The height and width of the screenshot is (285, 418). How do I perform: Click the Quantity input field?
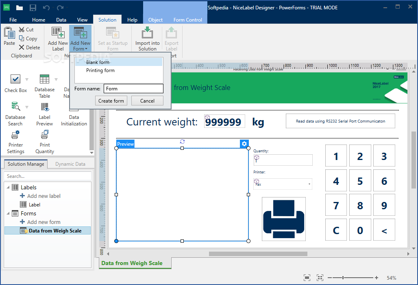point(283,160)
